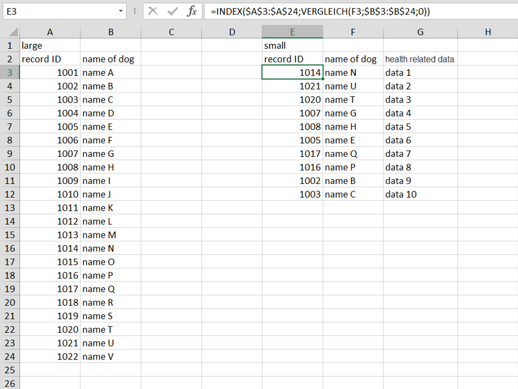Select row 25 header

coord(9,370)
